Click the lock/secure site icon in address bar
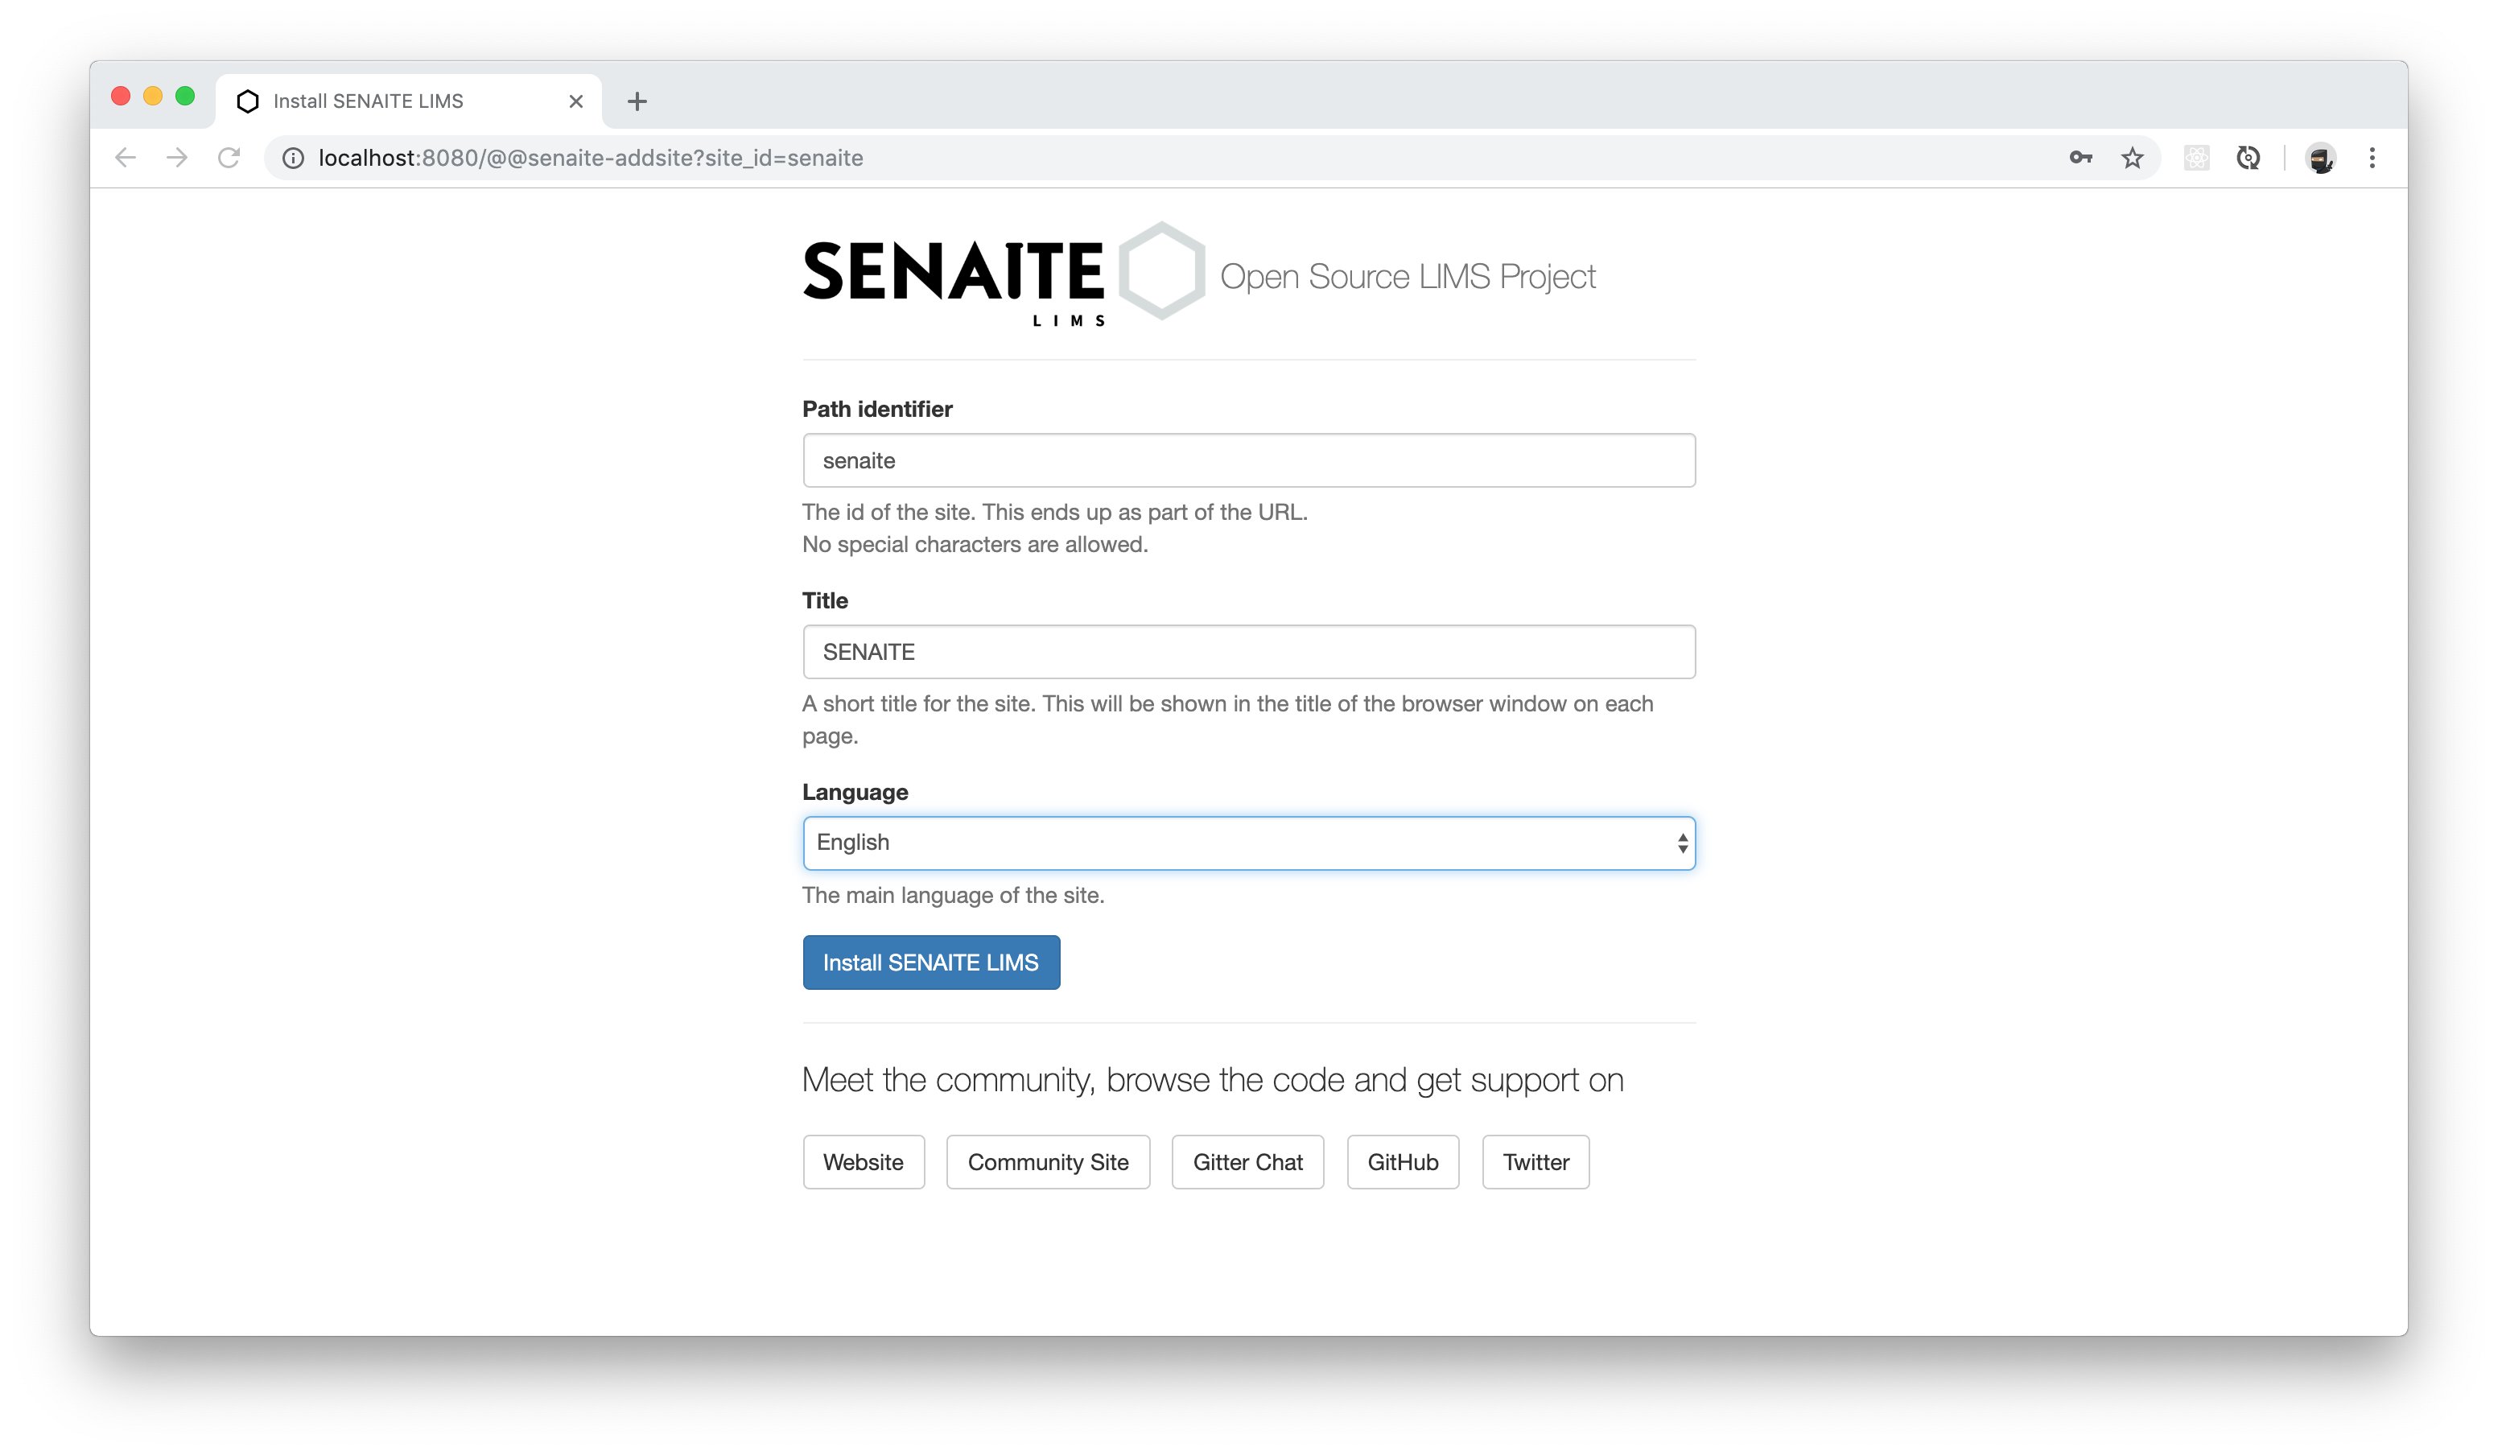Screen dimensions: 2498x1455 [293, 158]
